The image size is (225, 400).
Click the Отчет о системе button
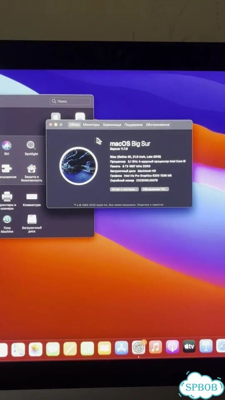[125, 189]
